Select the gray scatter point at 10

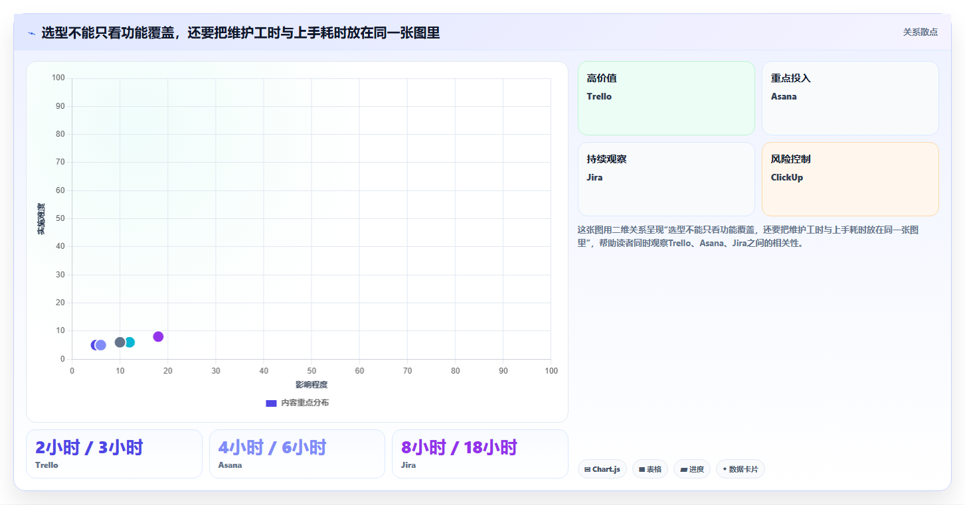pyautogui.click(x=120, y=342)
